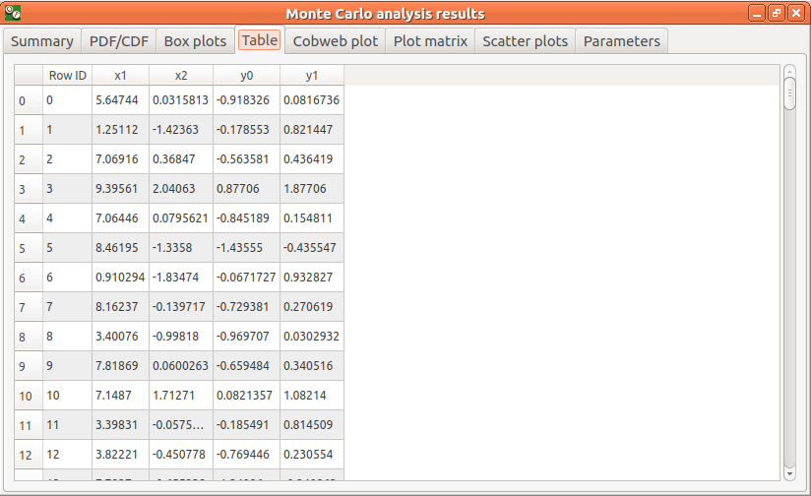811x496 pixels.
Task: Select the Box plots tab
Action: 195,41
